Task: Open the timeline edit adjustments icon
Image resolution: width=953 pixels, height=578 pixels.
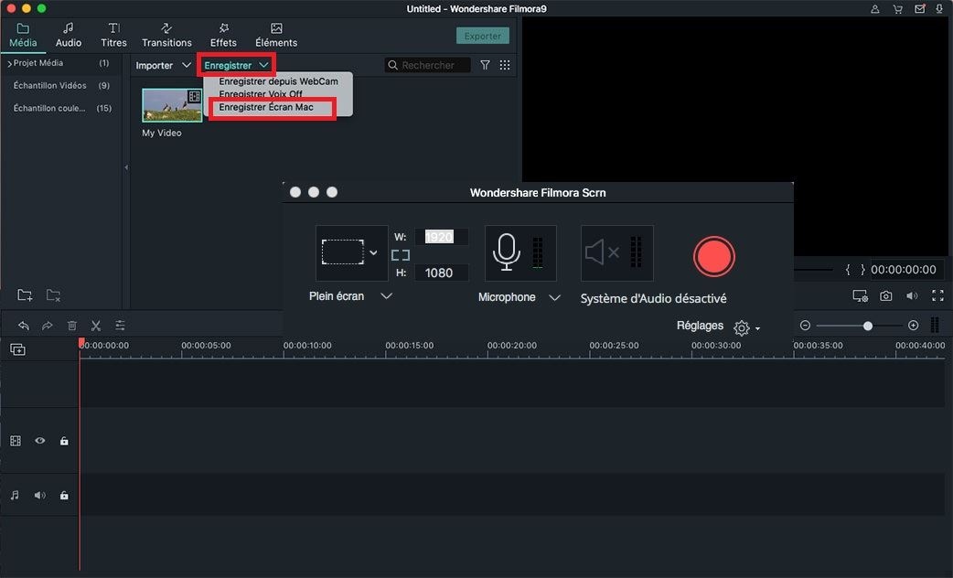Action: click(121, 326)
